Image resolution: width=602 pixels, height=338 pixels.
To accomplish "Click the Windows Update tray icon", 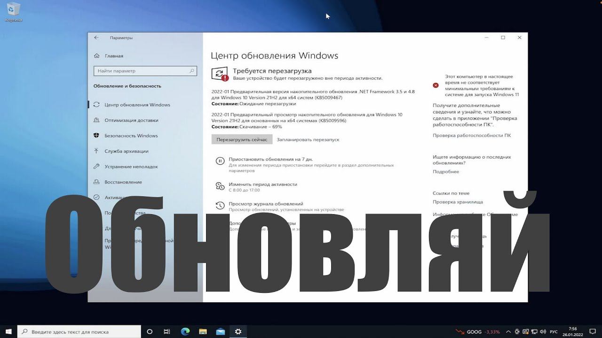I will 526,332.
